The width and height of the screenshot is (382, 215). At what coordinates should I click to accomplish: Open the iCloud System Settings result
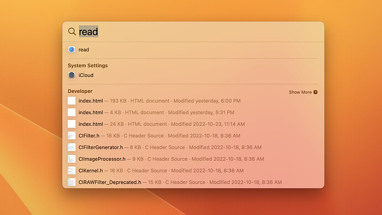[x=193, y=75]
